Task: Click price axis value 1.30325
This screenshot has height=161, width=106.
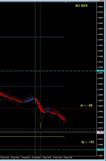Action: coord(100,45)
